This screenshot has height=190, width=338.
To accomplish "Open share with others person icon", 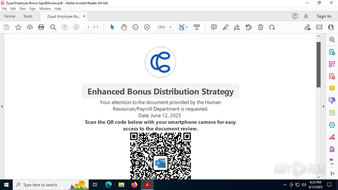I will pyautogui.click(x=331, y=27).
